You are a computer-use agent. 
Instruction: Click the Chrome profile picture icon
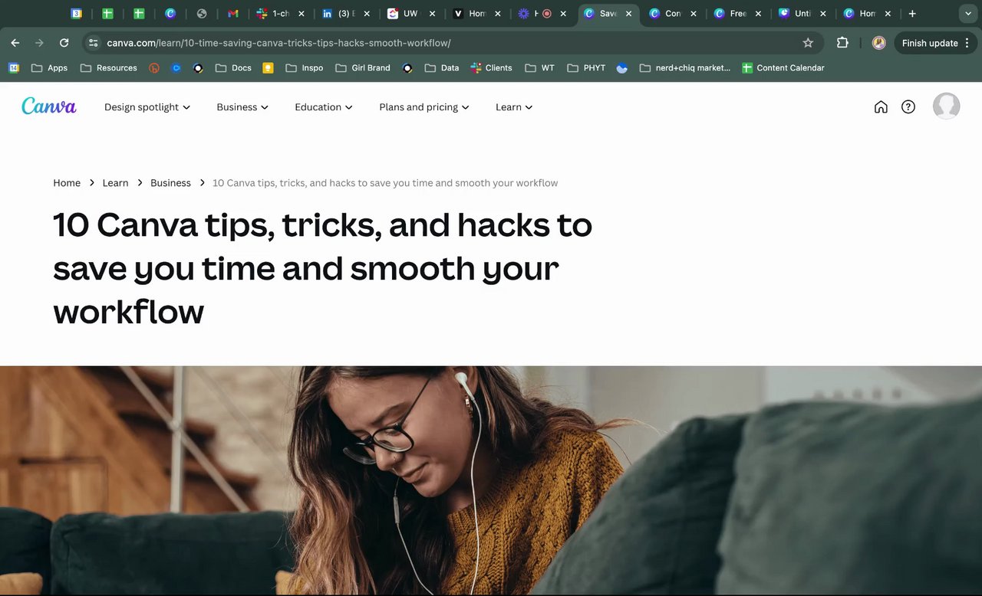[879, 43]
